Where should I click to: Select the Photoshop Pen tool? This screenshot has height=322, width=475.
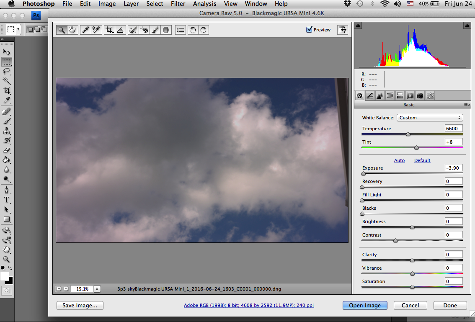[7, 190]
